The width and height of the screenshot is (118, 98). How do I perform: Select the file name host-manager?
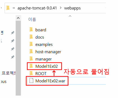pyautogui.click(x=48, y=52)
